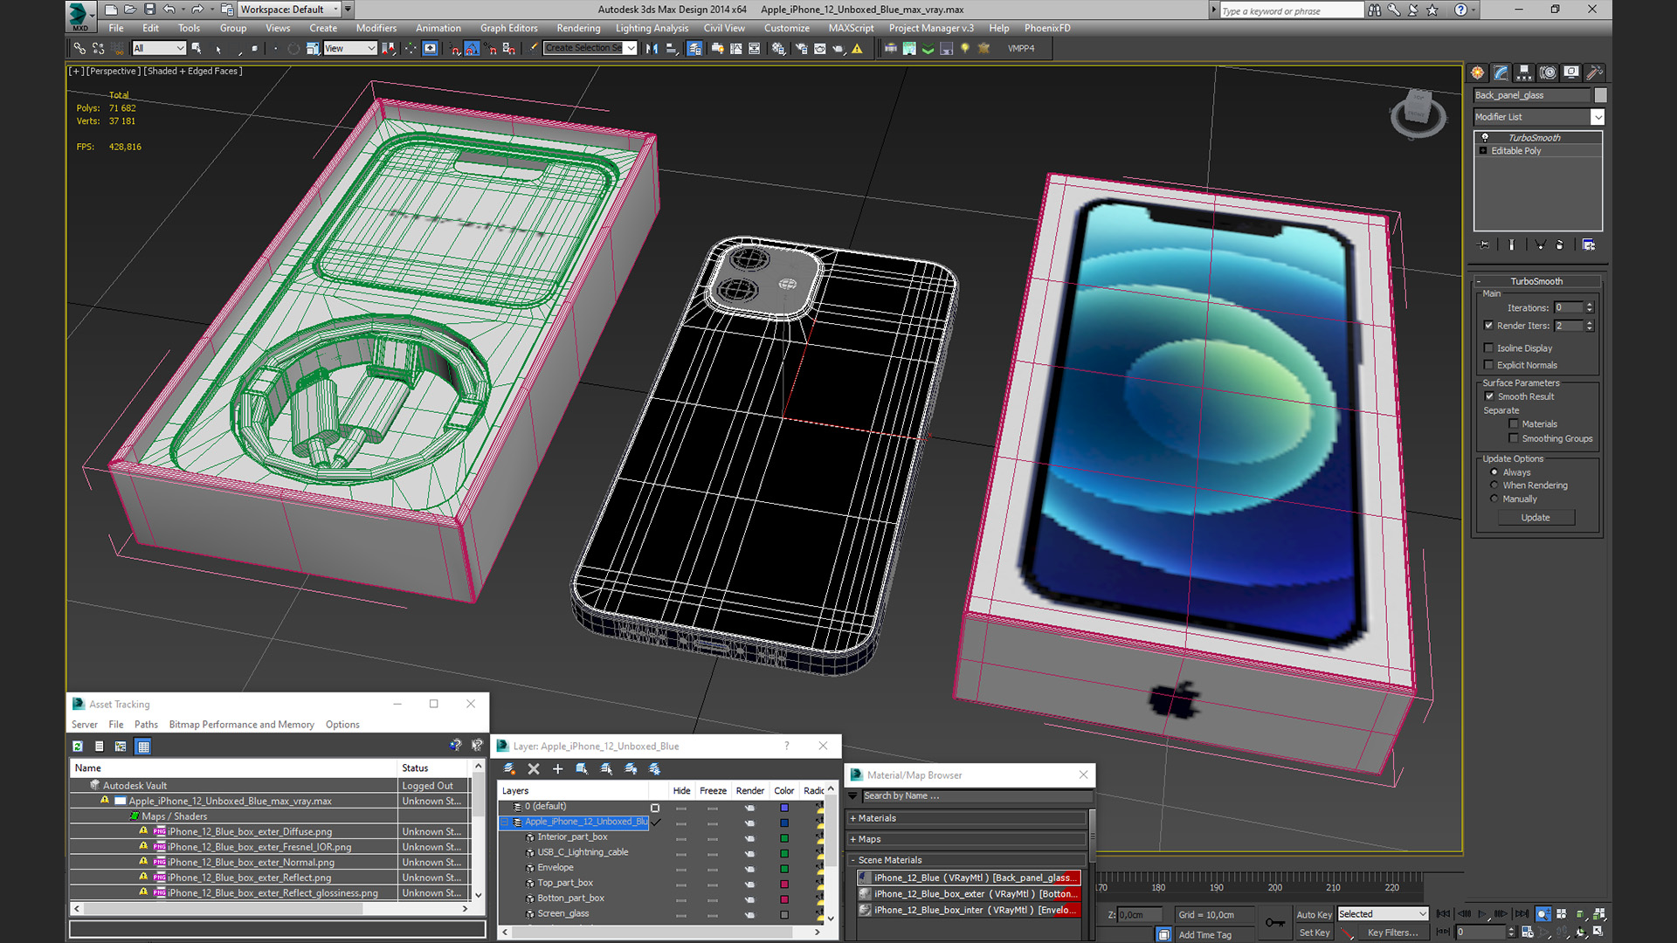Click Pin Stack icon below modifier stack
This screenshot has height=943, width=1677.
point(1483,245)
